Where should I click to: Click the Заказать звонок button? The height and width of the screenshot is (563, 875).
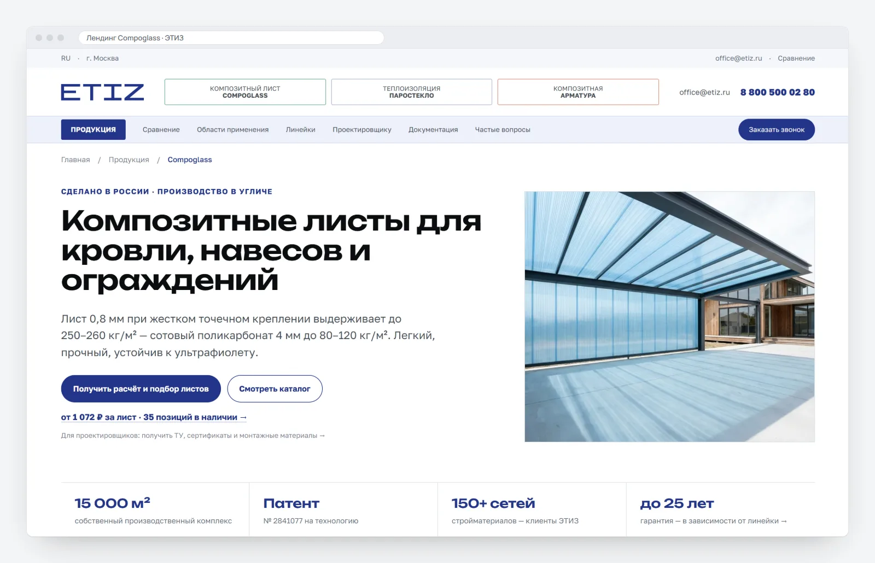(777, 129)
